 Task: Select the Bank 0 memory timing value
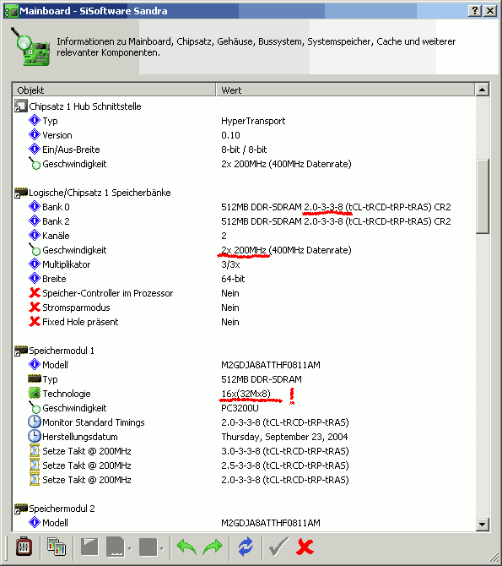(x=336, y=207)
